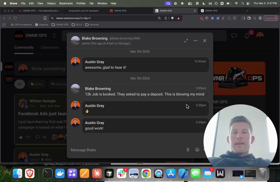280x182 pixels.
Task: Click Blake Browning's header avatar
Action: pos(75,40)
